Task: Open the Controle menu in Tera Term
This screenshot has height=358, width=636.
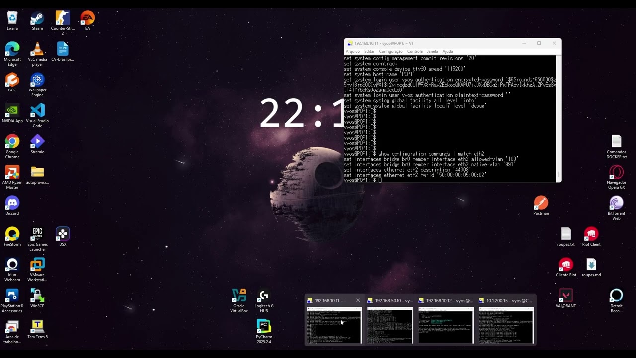Action: (x=415, y=51)
